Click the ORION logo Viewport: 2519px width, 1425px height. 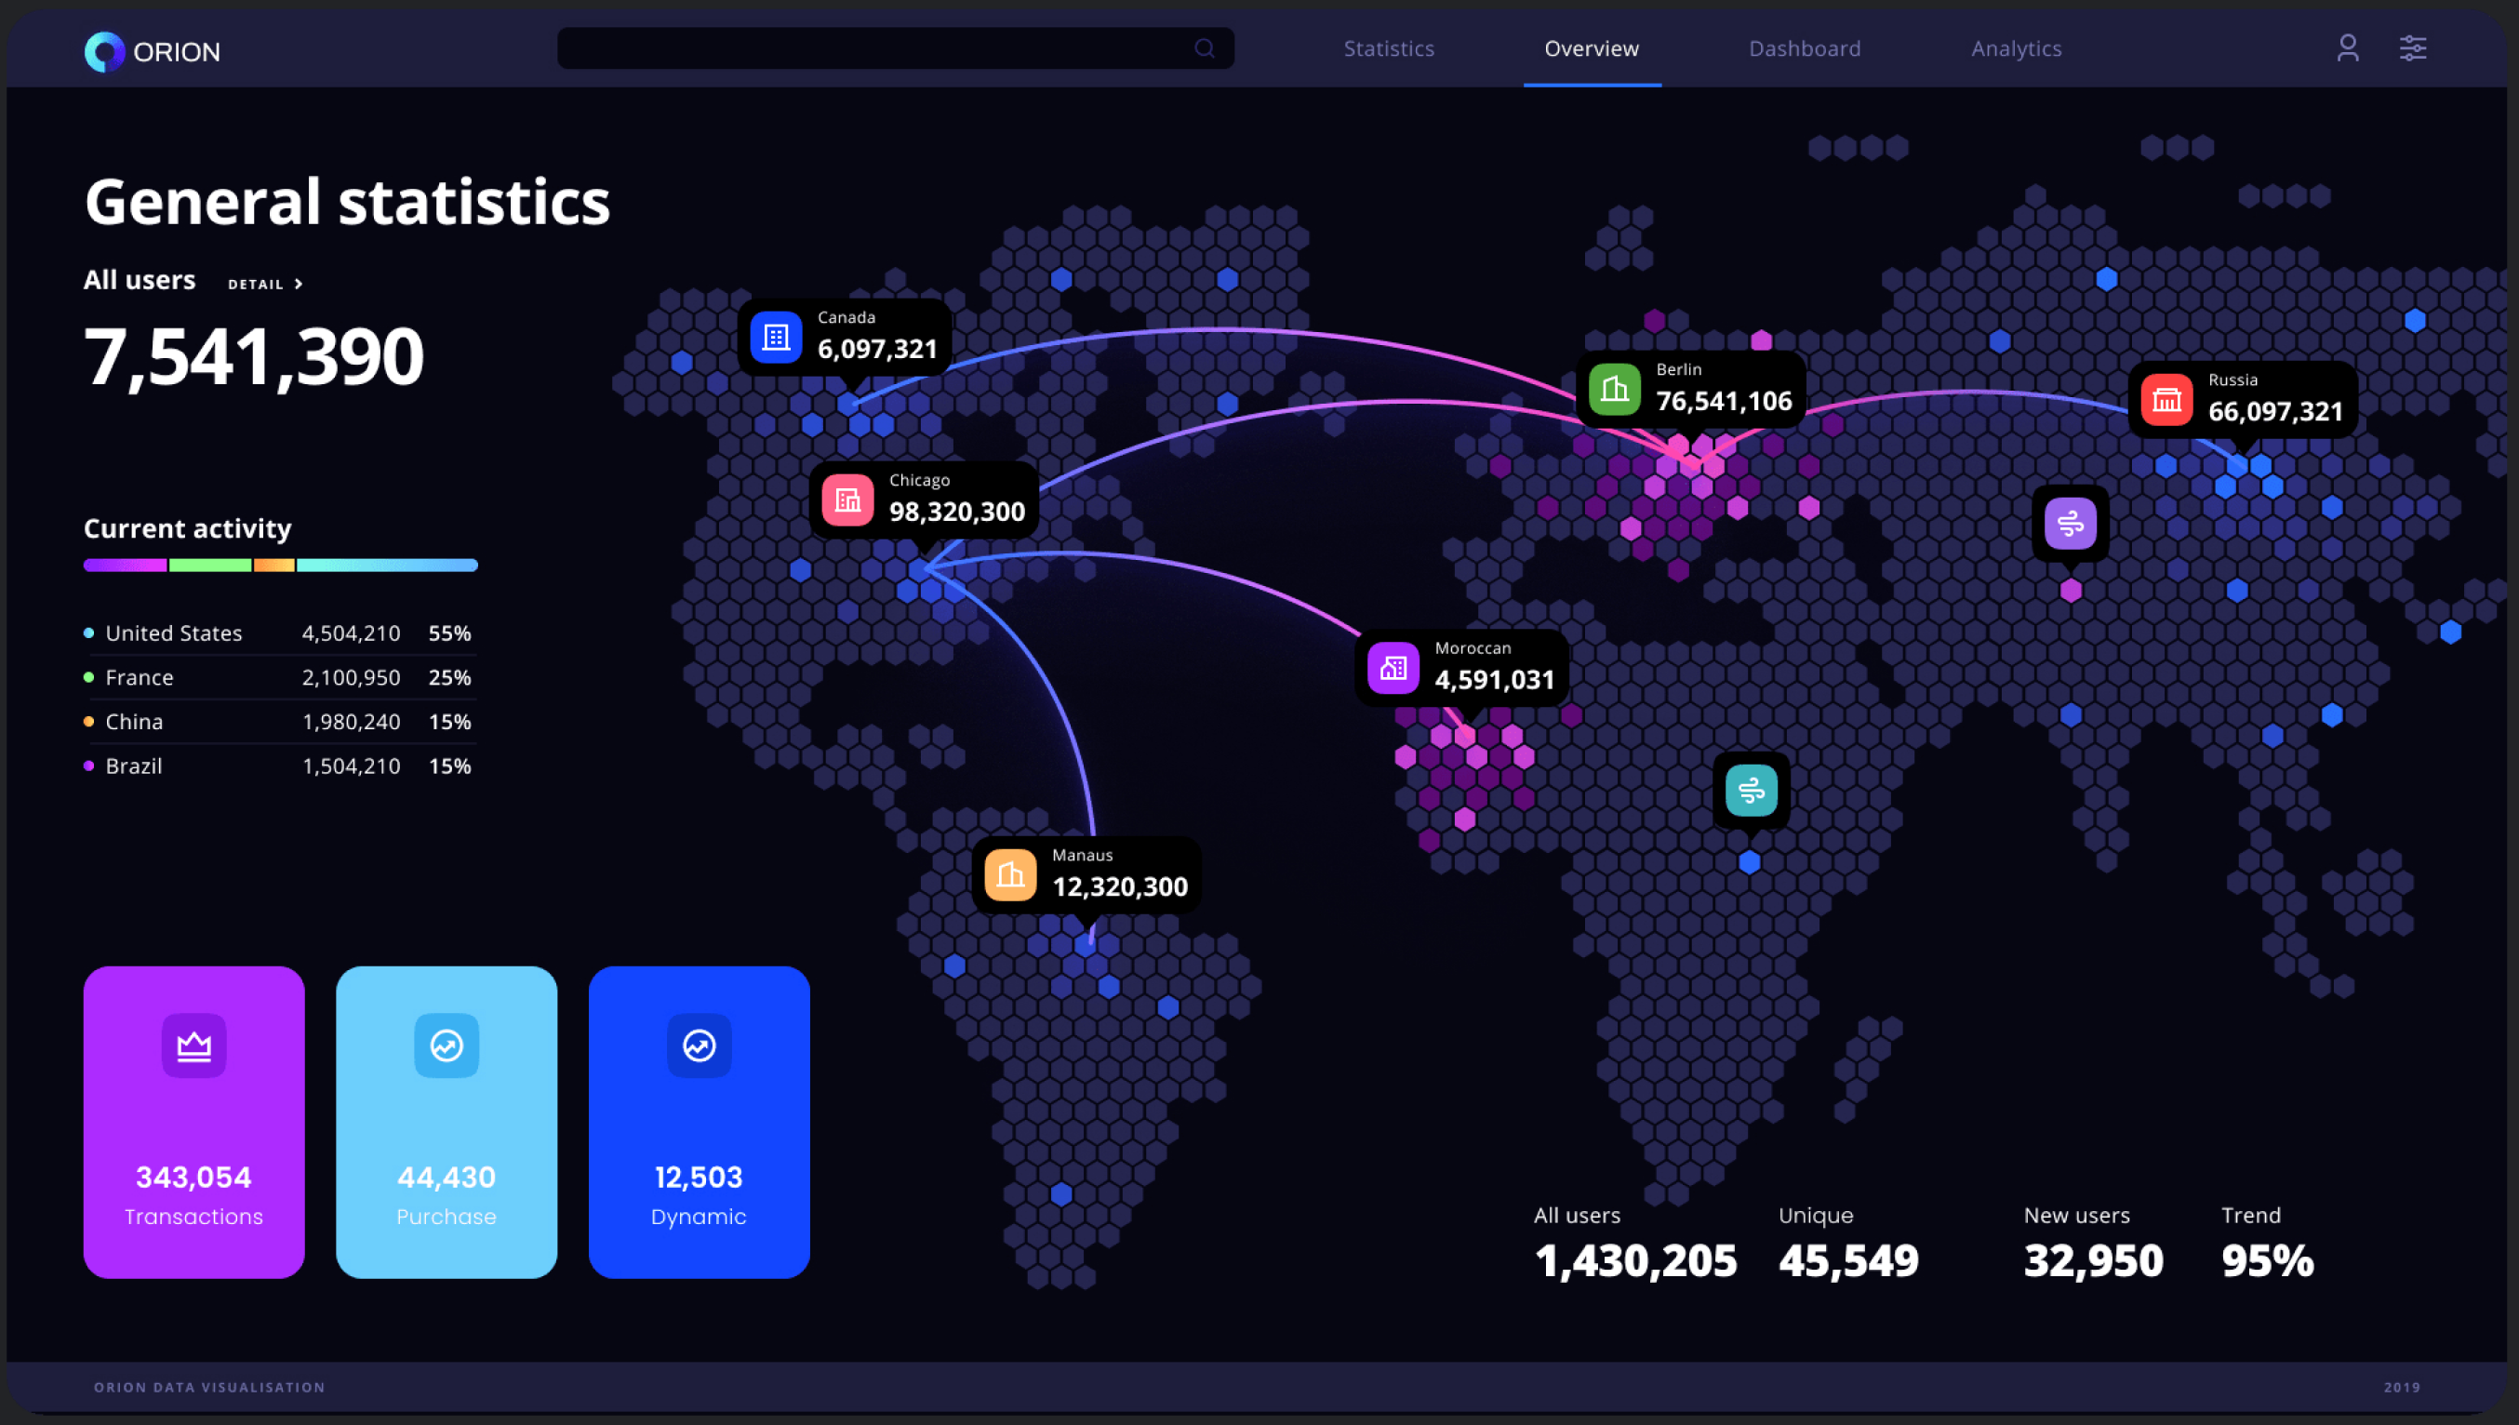153,51
